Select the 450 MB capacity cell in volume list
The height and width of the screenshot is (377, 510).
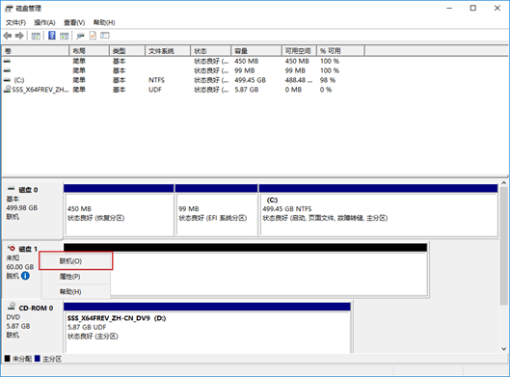point(247,61)
